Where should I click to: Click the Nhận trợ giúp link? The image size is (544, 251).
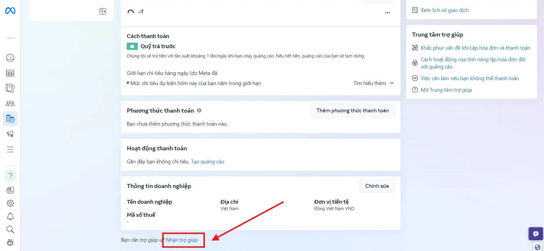pyautogui.click(x=182, y=240)
